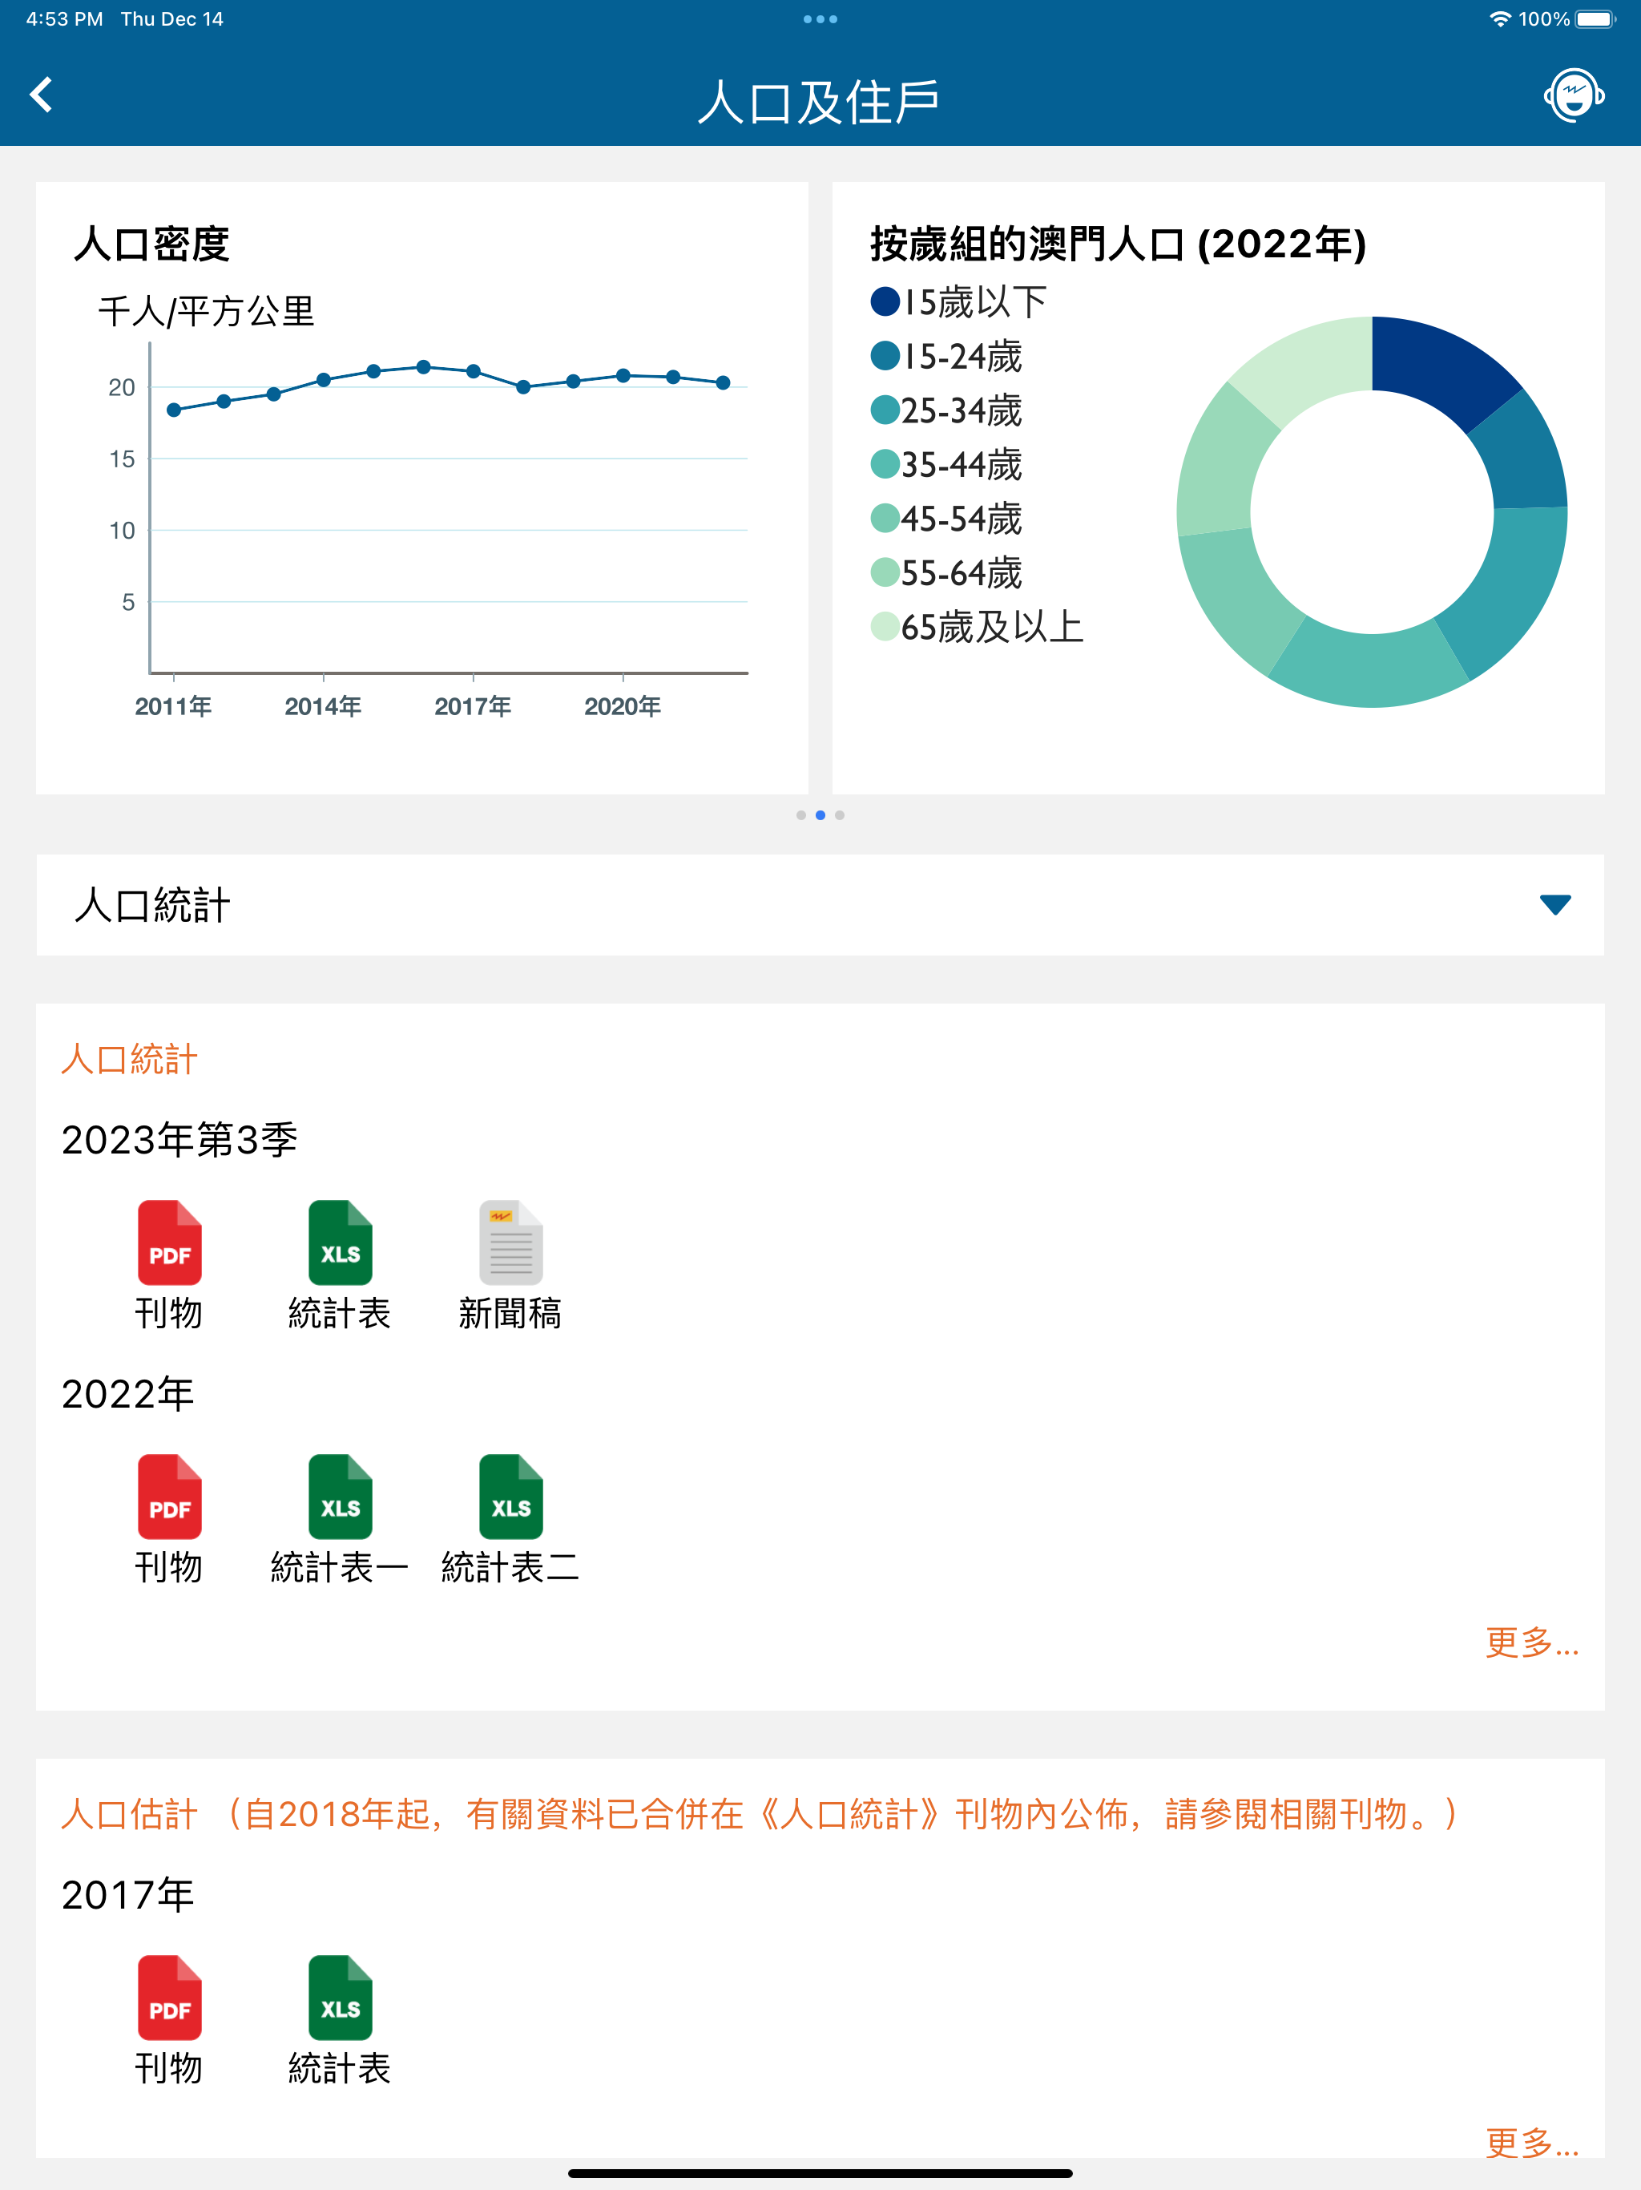Go to the first carousel page dot

pyautogui.click(x=800, y=814)
